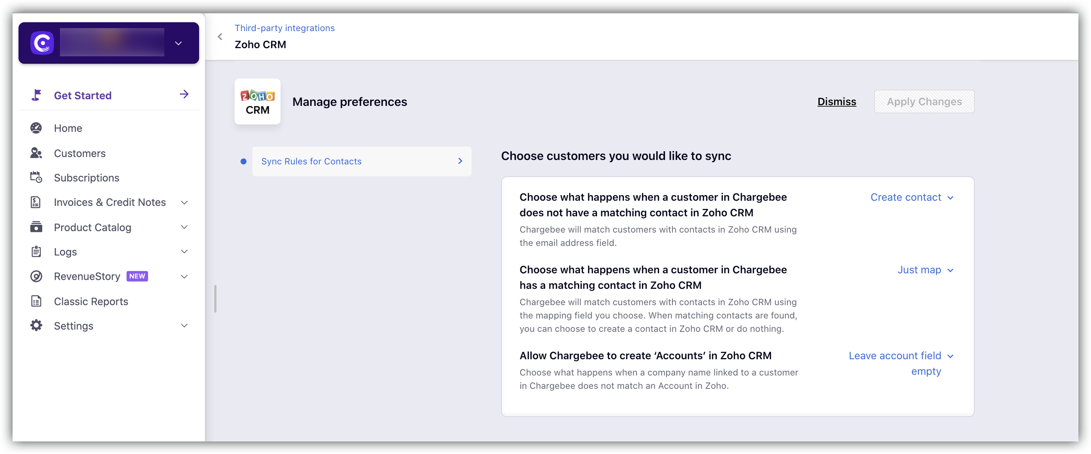1091x454 pixels.
Task: Go to the Third-party integrations breadcrumb
Action: click(284, 28)
